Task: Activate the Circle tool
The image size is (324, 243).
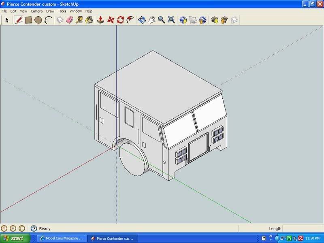Action: [x=38, y=20]
